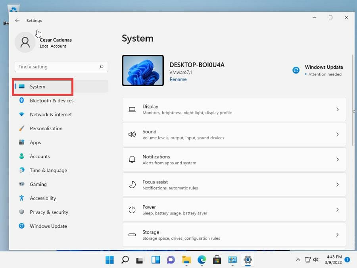
Task: Open Sound settings card
Action: tap(234, 134)
